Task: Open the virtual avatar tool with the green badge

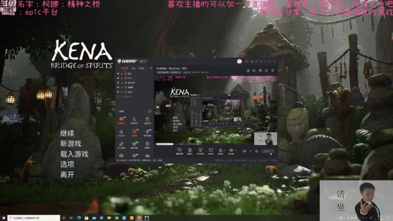Action: pos(134,145)
